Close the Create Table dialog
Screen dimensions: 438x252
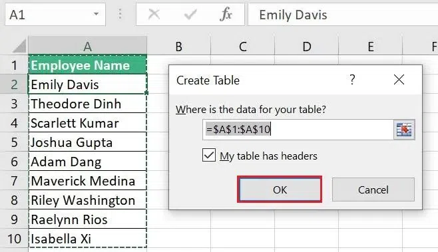[399, 80]
